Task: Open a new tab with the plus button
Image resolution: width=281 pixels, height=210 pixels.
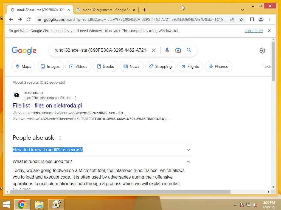Action: point(145,10)
